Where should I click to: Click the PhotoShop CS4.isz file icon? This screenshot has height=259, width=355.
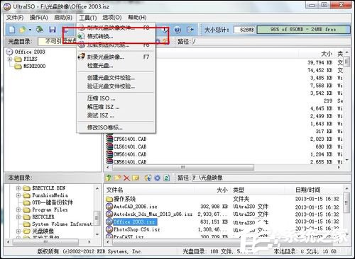[109, 229]
